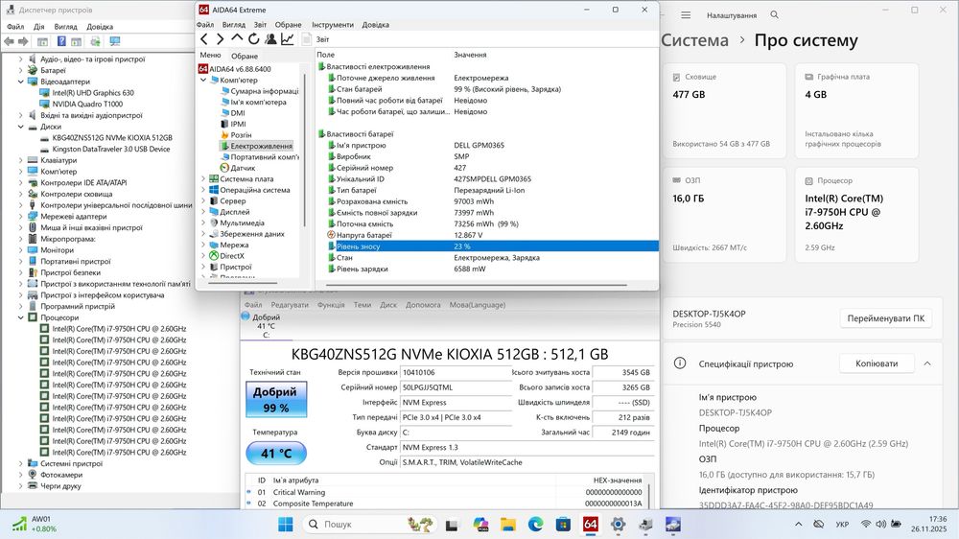Click the Звіт report button in AIDA64 toolbar
The image size is (959, 539).
pyautogui.click(x=316, y=39)
